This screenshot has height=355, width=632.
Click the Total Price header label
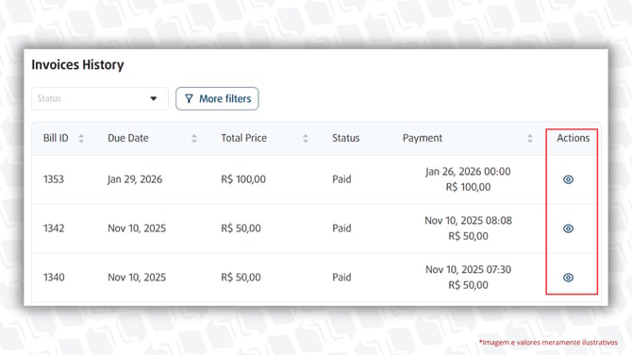pyautogui.click(x=244, y=138)
